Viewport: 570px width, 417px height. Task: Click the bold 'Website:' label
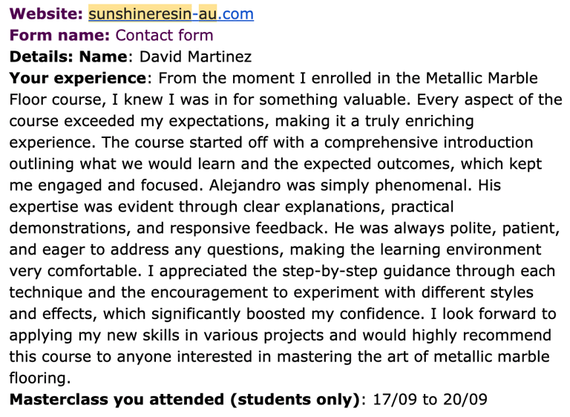[46, 14]
